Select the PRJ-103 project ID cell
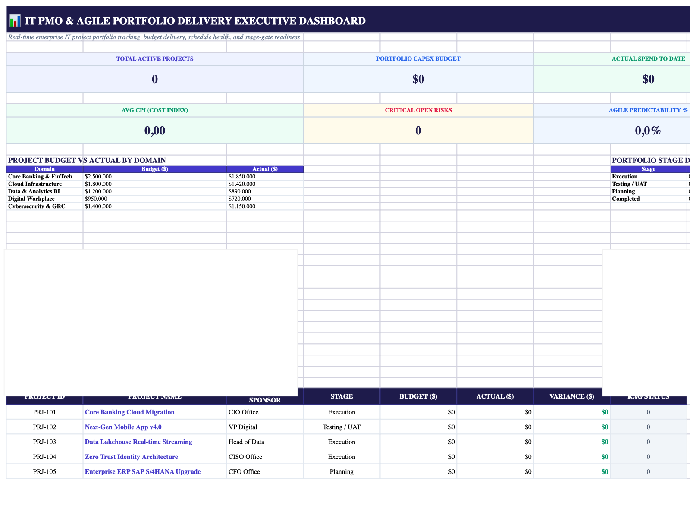This screenshot has height=514, width=690. [44, 442]
